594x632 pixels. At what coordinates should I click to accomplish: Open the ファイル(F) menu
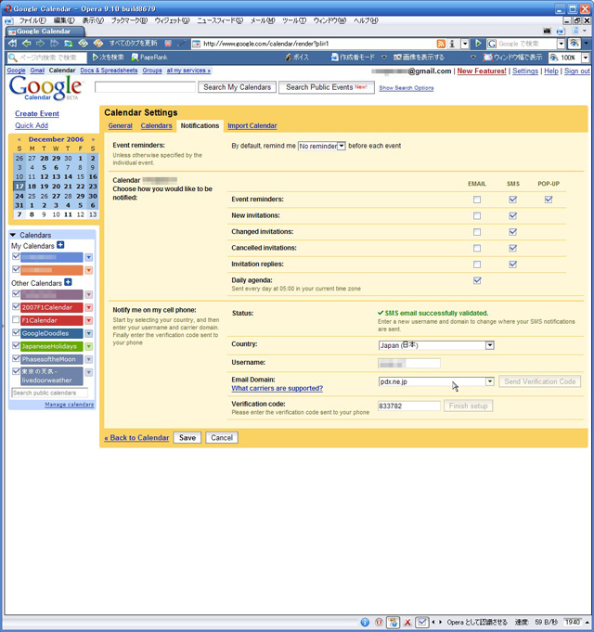pos(32,20)
